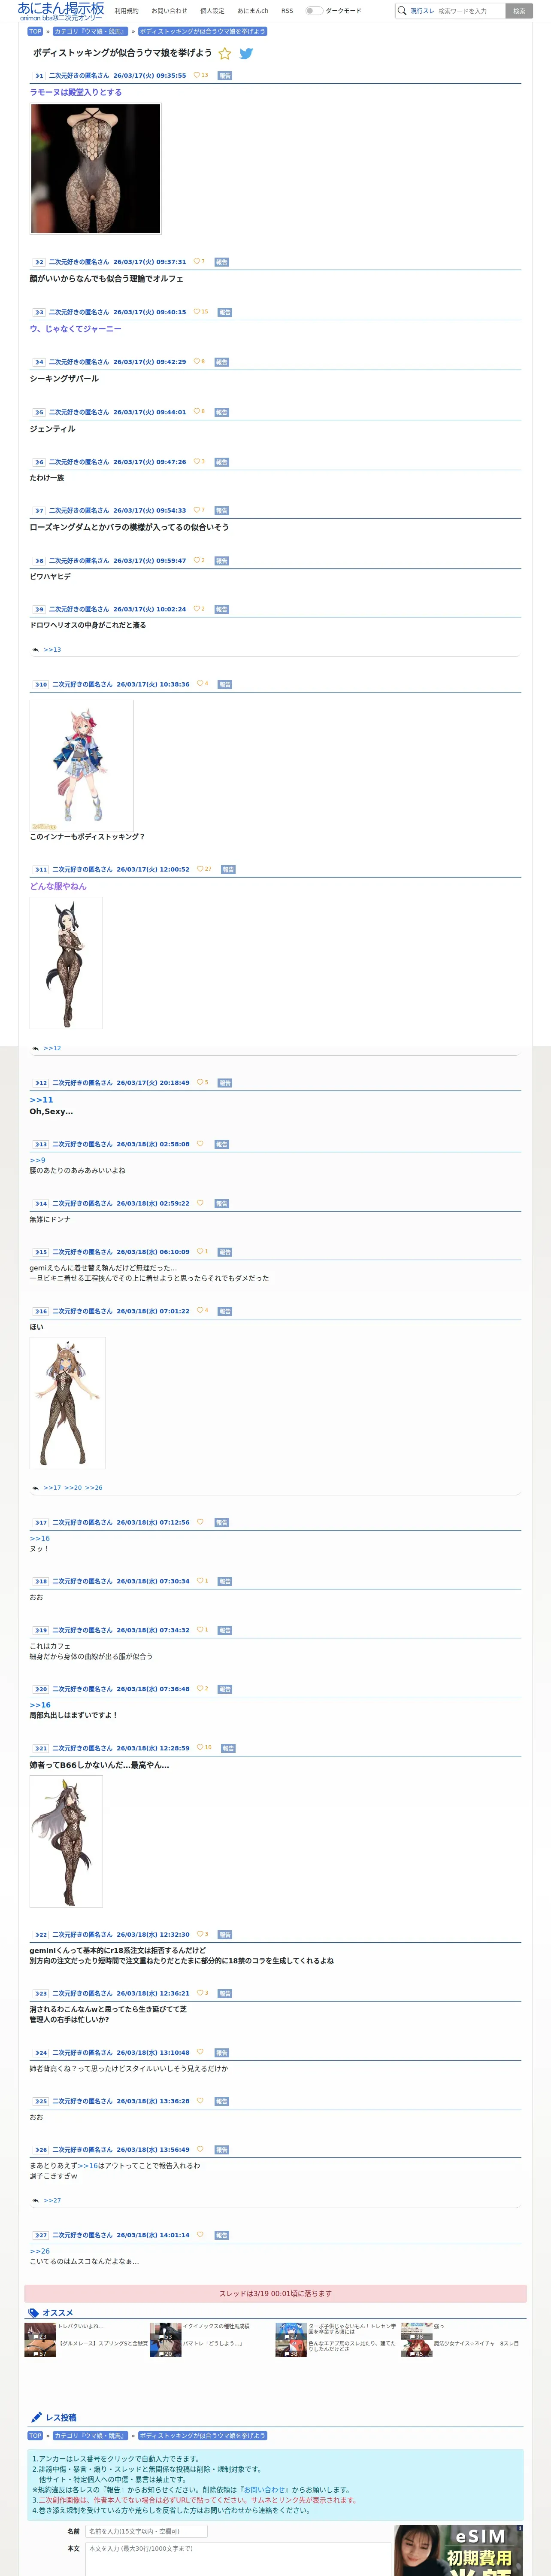The height and width of the screenshot is (2576, 551).
Task: Click reply arrow icon under post 16
Action: [x=36, y=1488]
